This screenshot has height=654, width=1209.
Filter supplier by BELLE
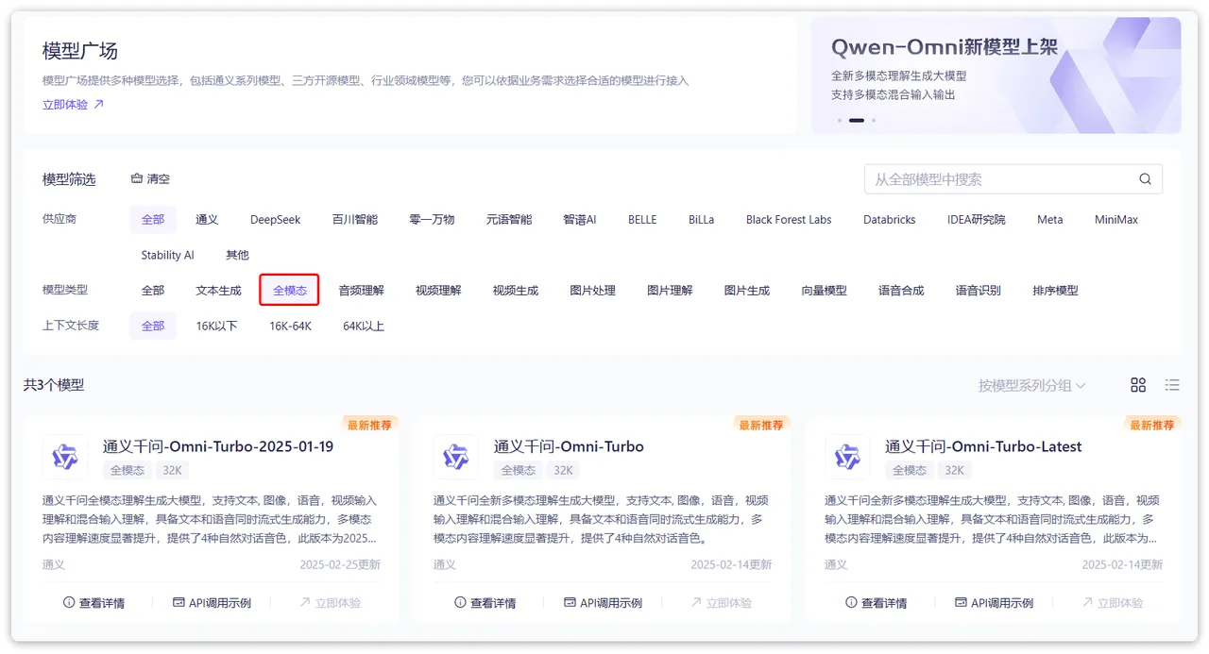click(x=642, y=219)
